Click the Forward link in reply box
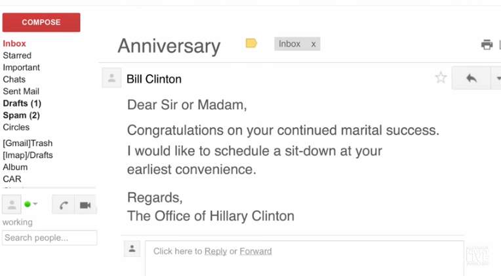501x276 pixels. pos(255,251)
